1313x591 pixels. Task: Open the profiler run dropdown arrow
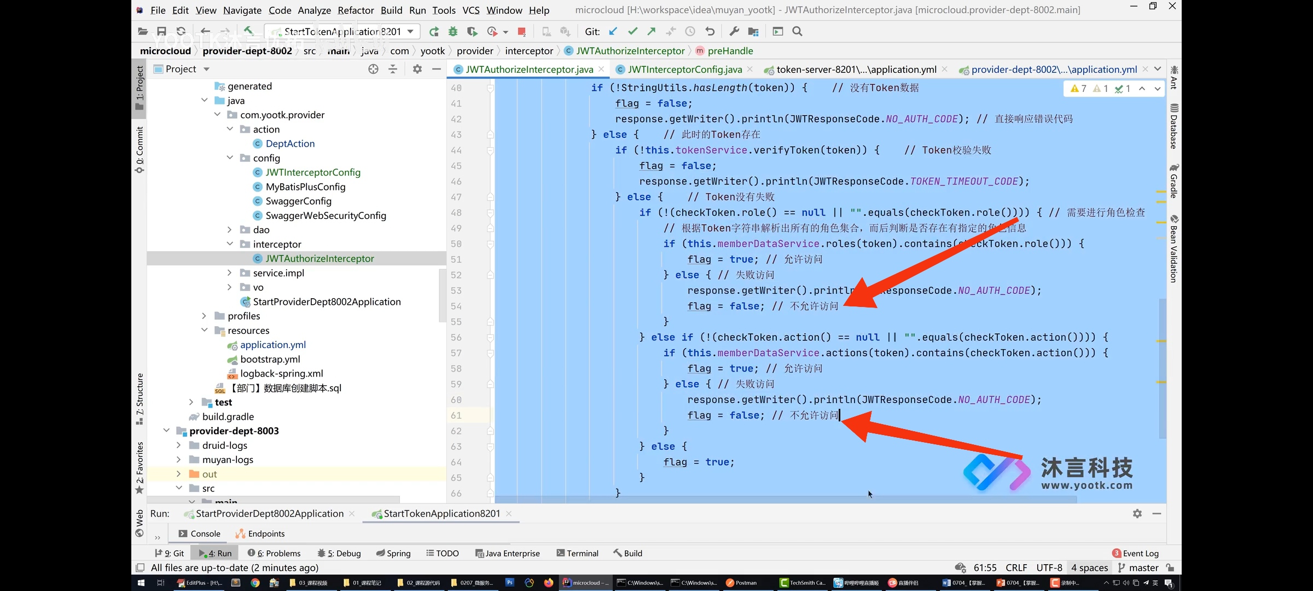click(506, 32)
